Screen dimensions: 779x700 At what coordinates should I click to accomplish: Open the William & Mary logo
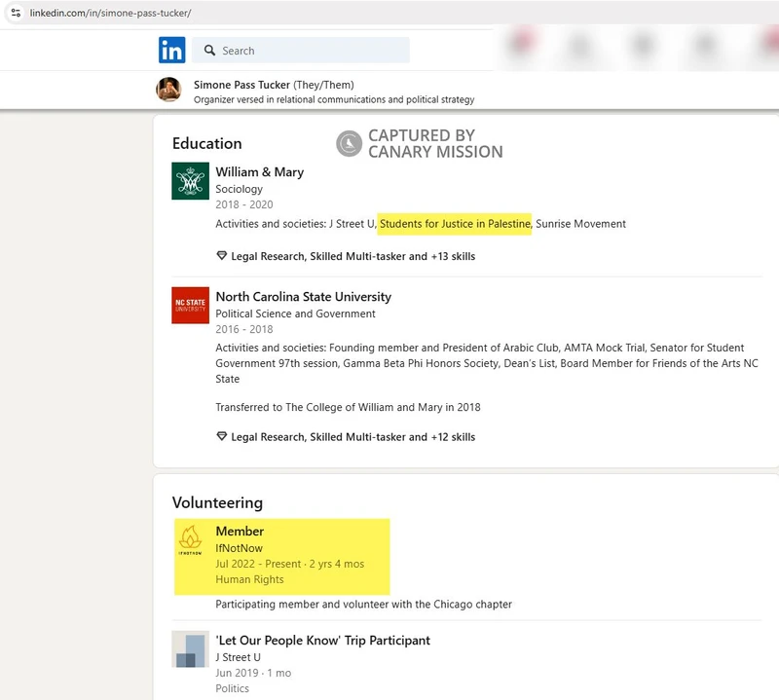(190, 181)
